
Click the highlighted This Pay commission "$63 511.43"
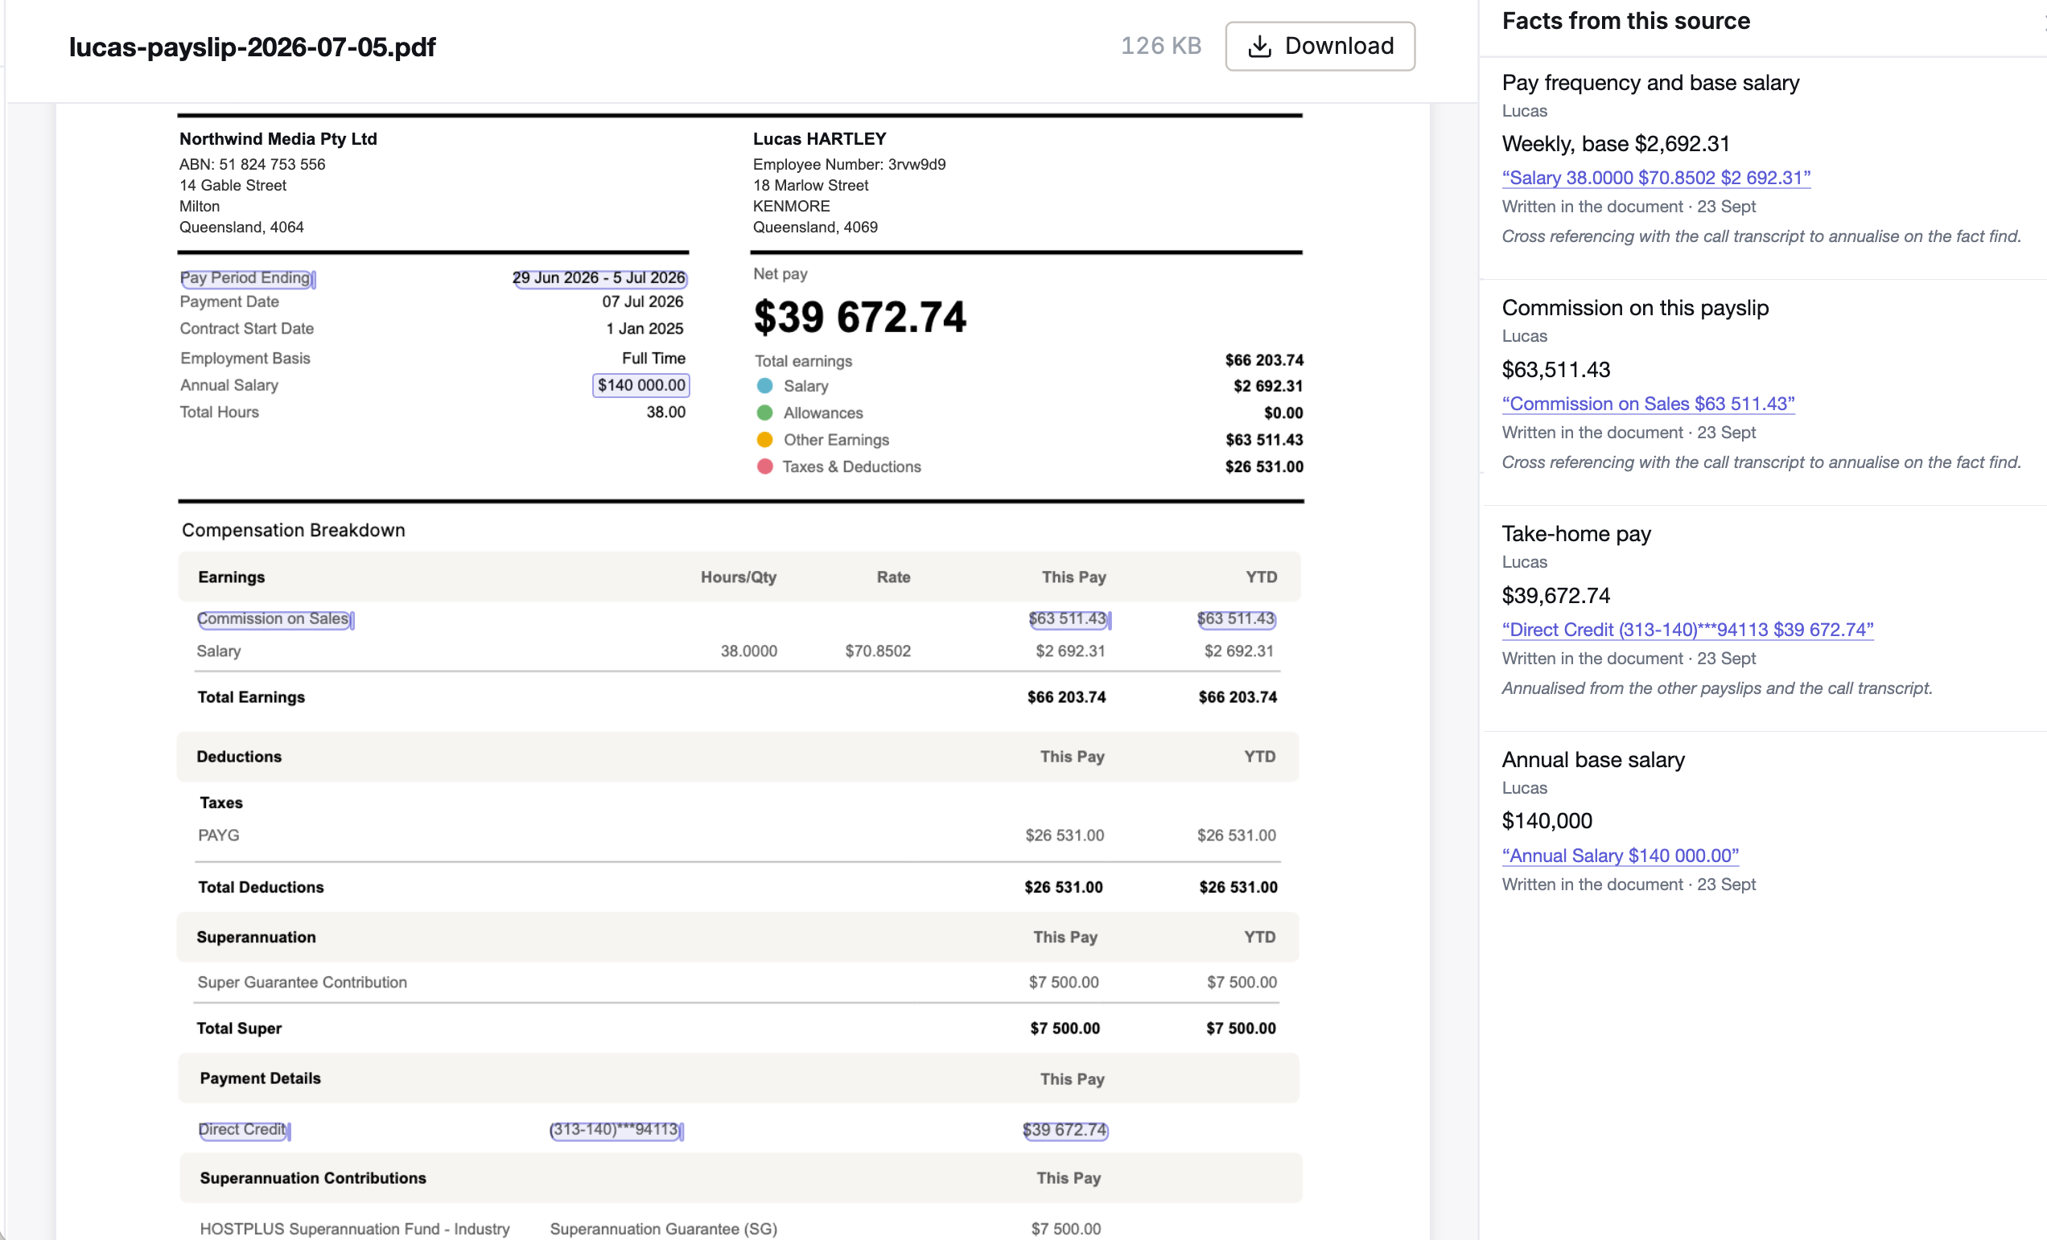click(x=1069, y=619)
